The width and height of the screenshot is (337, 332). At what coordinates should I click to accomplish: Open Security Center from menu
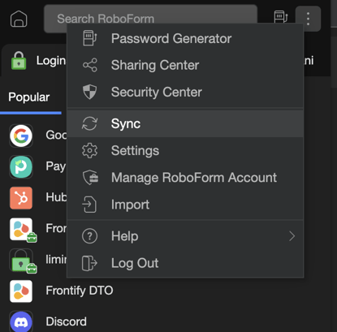click(185, 92)
